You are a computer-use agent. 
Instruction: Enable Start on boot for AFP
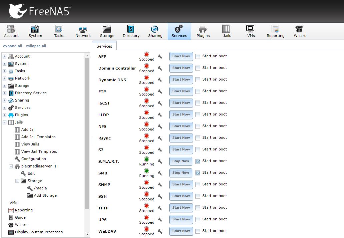coord(198,56)
